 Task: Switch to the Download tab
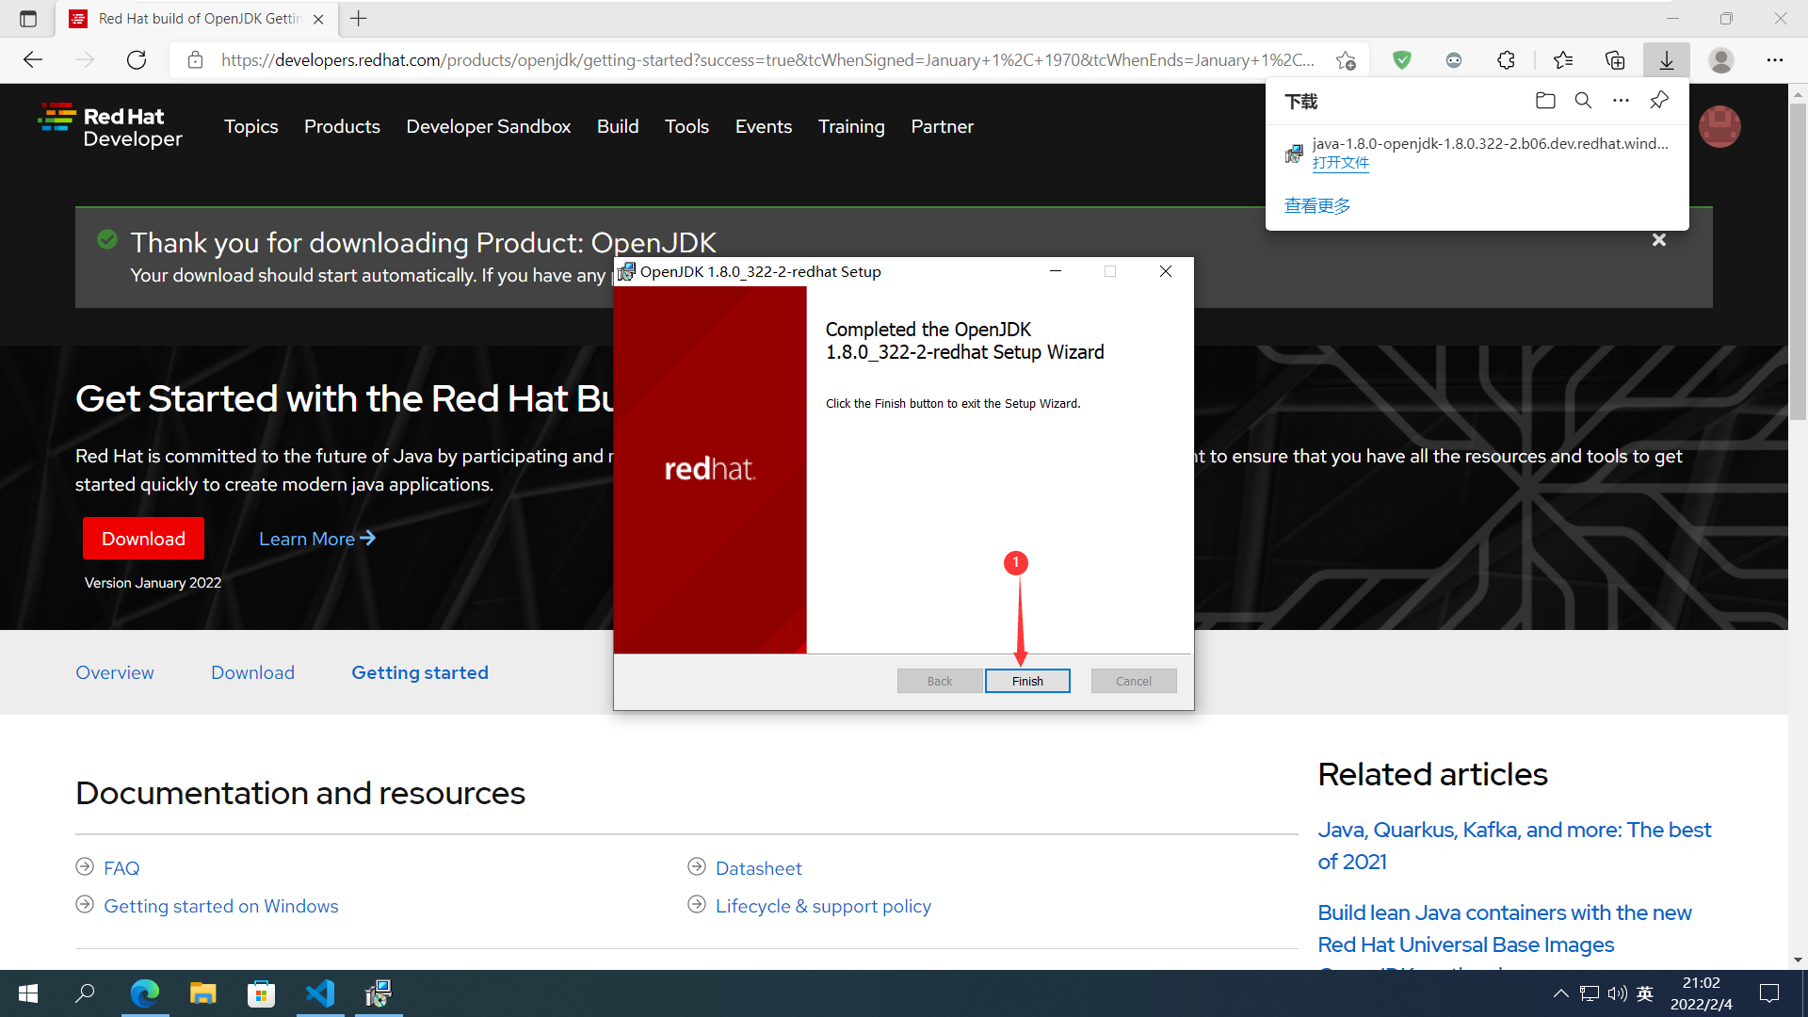pyautogui.click(x=253, y=673)
